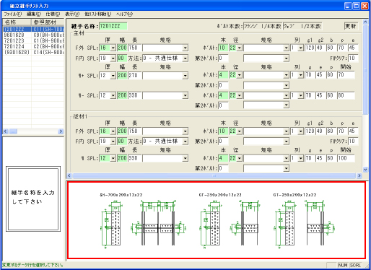This screenshot has height=270, width=371.
Task: Click 主材 F外 SPL length field 750
Action: click(134, 48)
